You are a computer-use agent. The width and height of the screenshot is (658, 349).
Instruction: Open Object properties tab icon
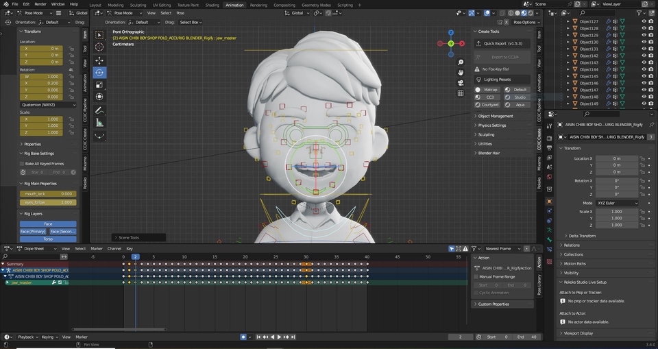pos(549,202)
